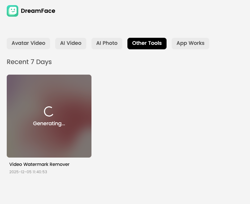Return home via the DreamFace logo icon
Screen dimensions: 250x204
[x=13, y=11]
